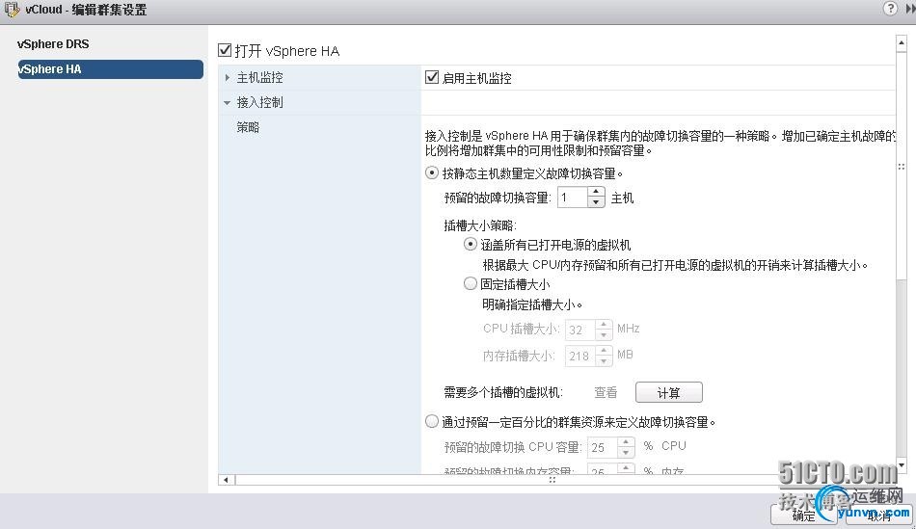Click the 取消 button
Viewport: 916px width, 529px height.
878,515
